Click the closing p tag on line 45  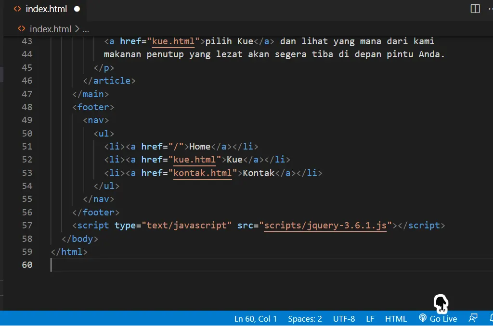tap(104, 67)
